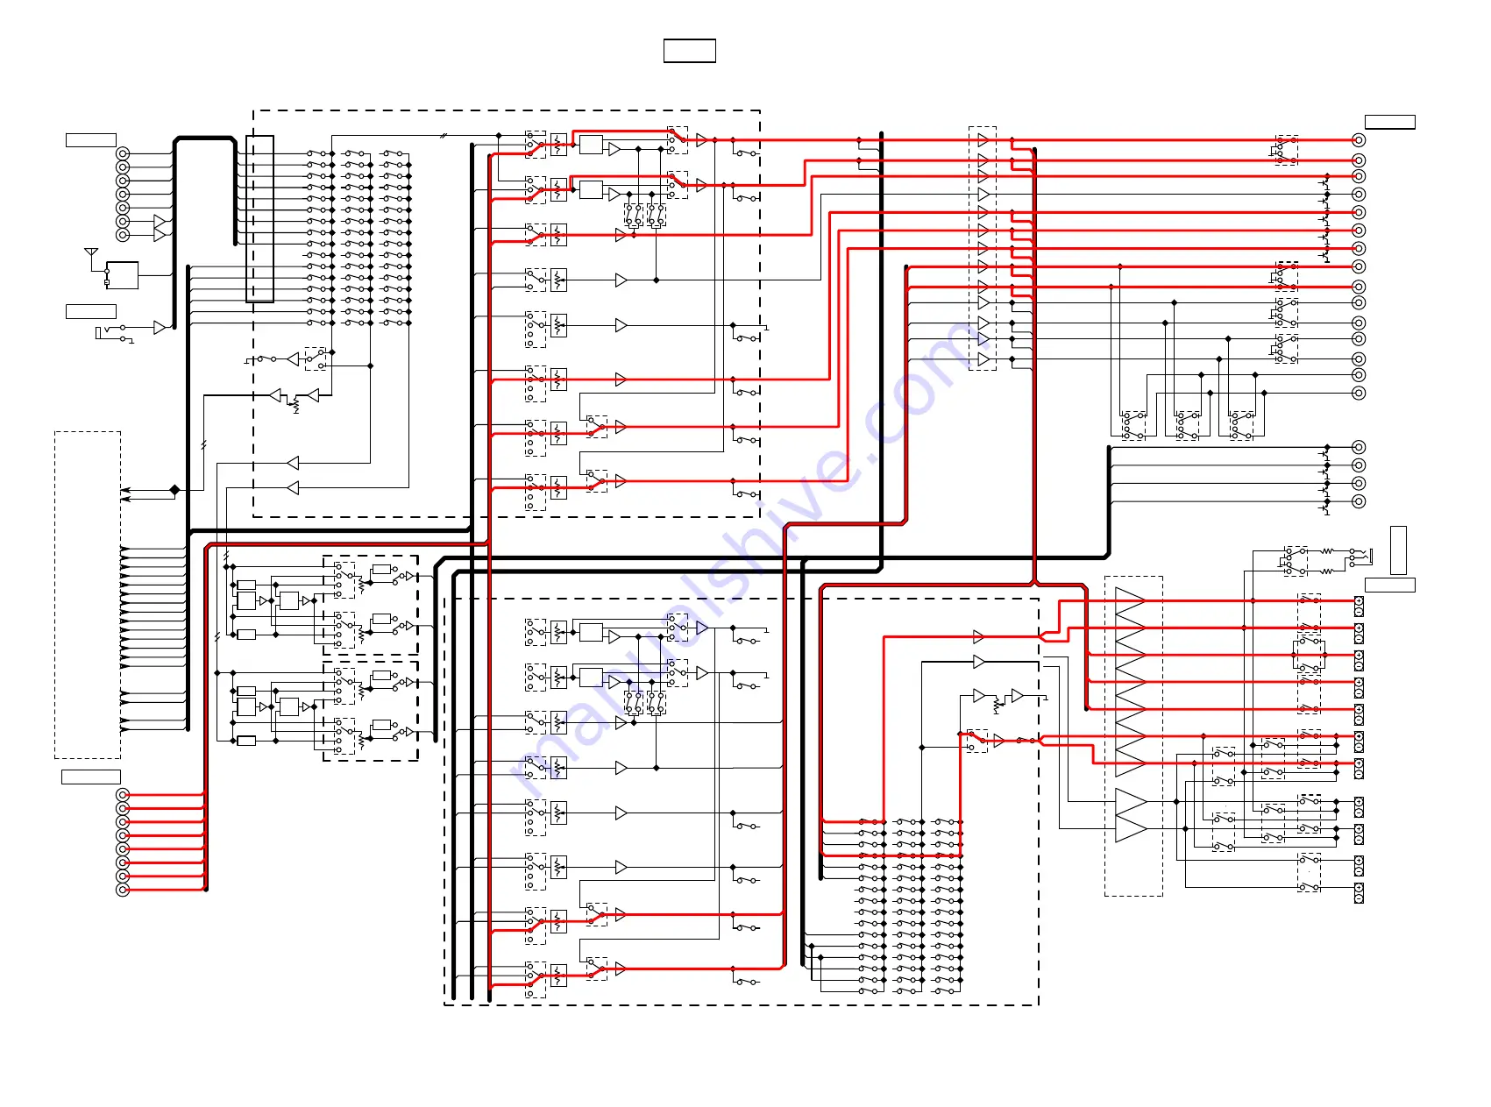Click the topmost red-wired jack in lower-left group
The height and width of the screenshot is (1107, 1491).
[123, 795]
